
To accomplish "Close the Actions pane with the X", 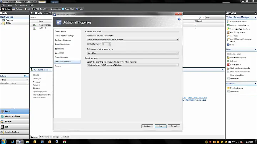I will [x=255, y=13].
